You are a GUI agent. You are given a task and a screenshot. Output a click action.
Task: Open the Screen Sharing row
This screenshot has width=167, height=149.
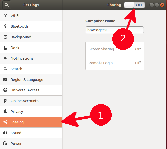click(x=115, y=49)
